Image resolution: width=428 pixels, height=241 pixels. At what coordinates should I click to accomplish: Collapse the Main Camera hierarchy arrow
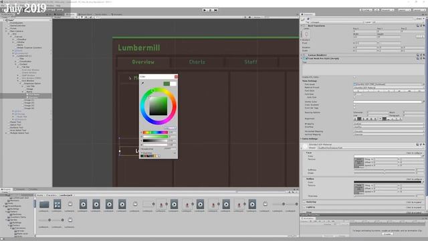pos(6,31)
